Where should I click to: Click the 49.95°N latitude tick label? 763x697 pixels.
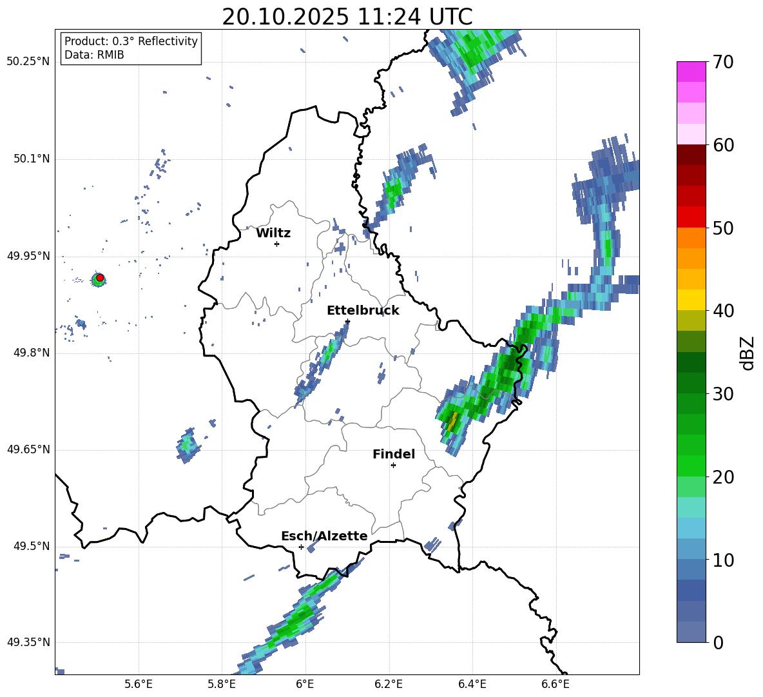[28, 256]
